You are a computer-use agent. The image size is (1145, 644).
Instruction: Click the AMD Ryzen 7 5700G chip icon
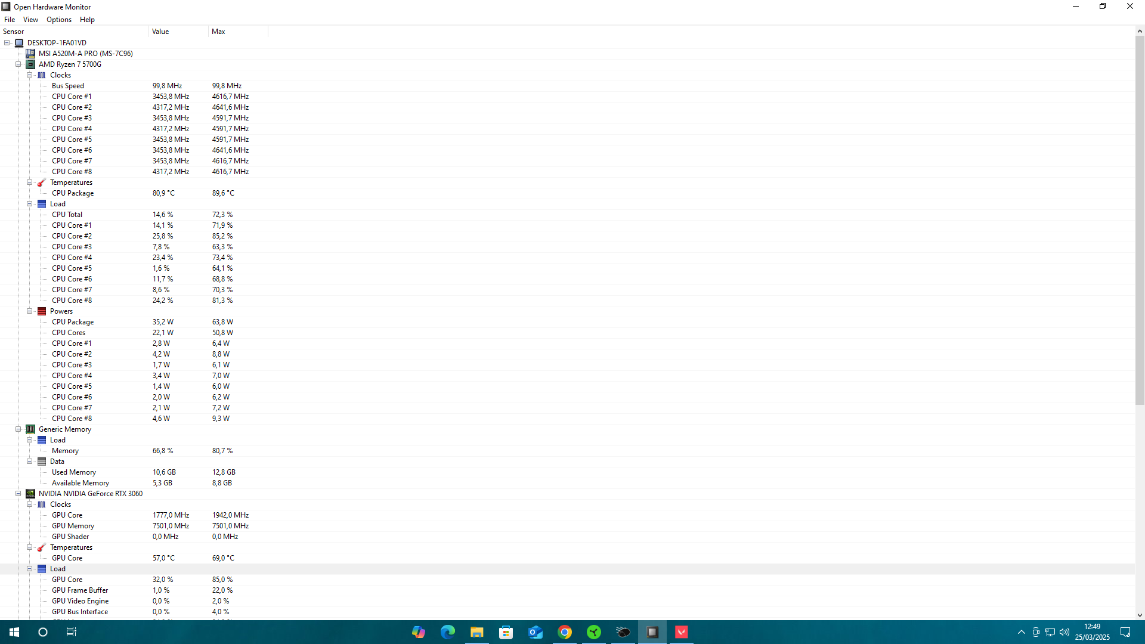tap(30, 64)
